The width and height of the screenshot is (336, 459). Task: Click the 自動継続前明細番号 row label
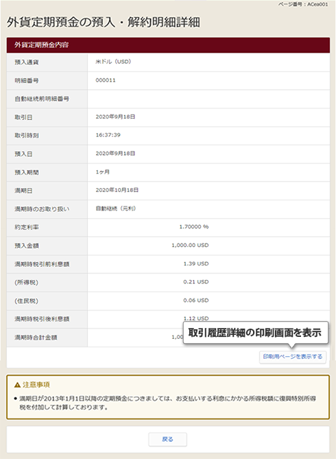[42, 99]
